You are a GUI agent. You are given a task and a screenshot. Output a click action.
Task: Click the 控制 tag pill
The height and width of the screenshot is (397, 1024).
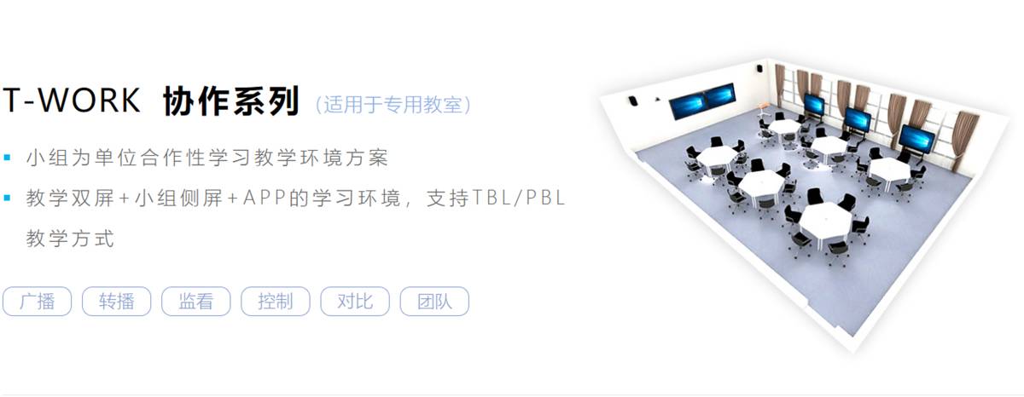(275, 302)
